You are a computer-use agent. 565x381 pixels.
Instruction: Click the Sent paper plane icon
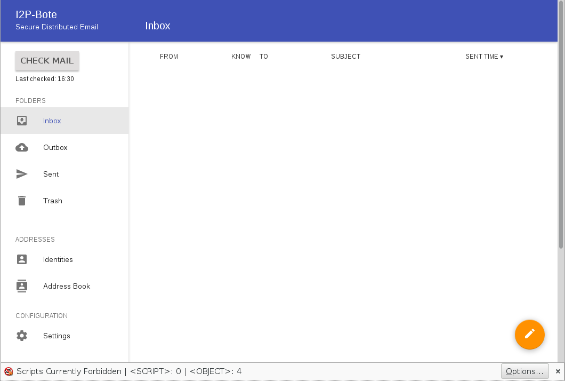coord(22,174)
